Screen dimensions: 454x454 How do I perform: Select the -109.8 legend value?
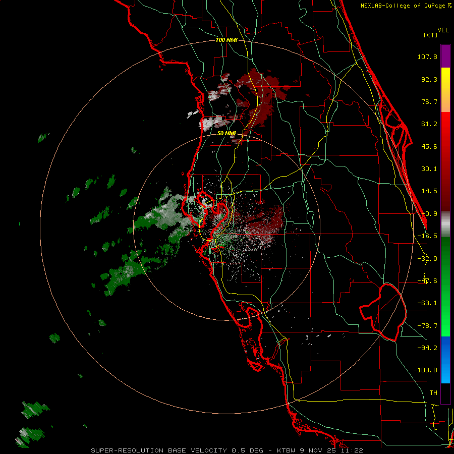point(425,370)
